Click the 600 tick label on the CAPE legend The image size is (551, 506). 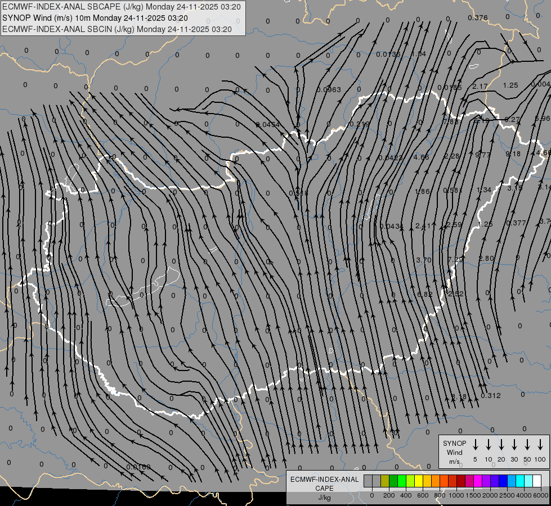coord(423,495)
